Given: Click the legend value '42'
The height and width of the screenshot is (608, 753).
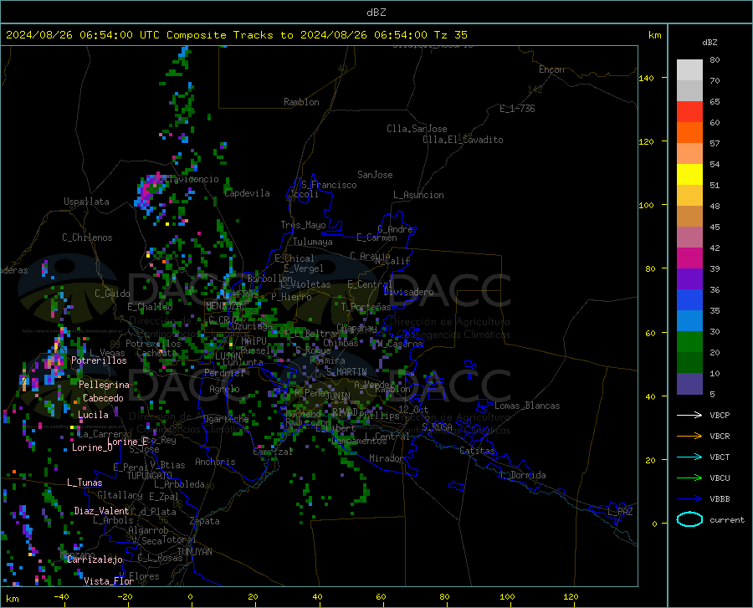Looking at the screenshot, I should click(715, 248).
